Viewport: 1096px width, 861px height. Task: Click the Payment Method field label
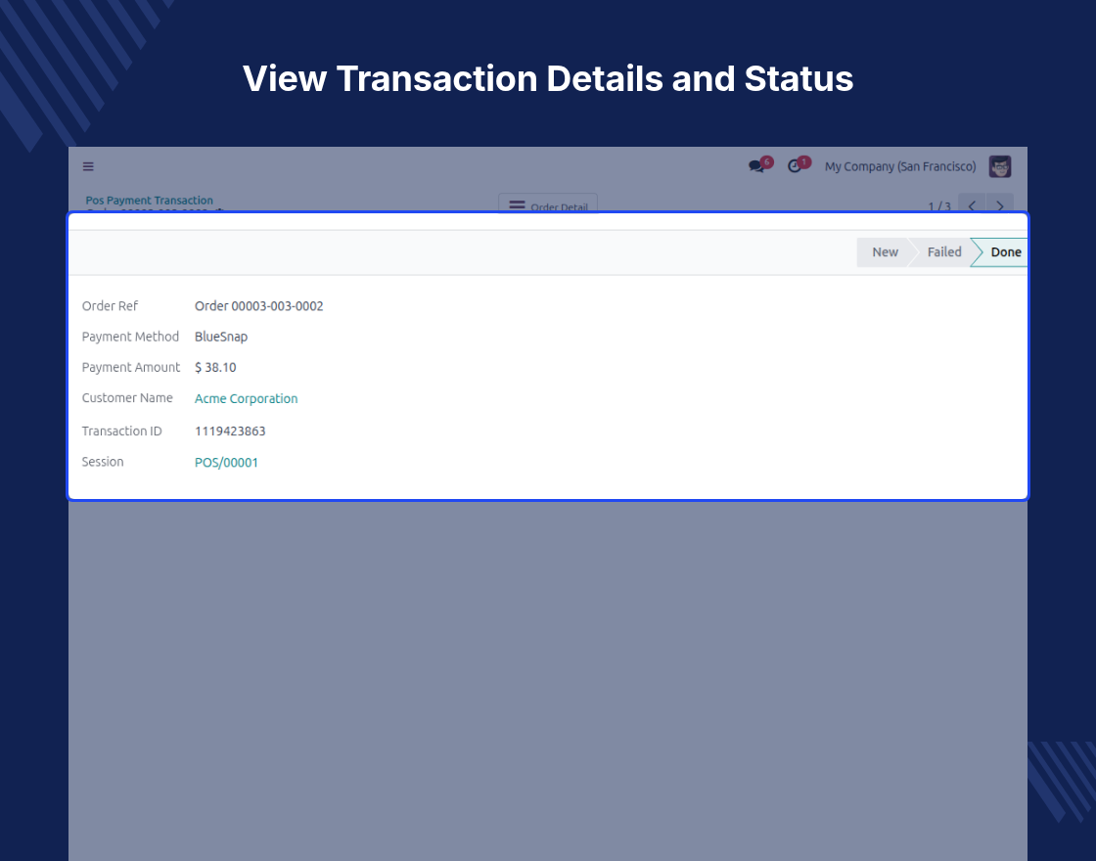(130, 337)
